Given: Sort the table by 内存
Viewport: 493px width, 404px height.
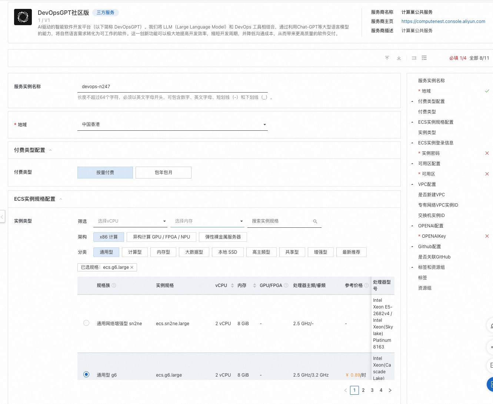Looking at the screenshot, I should pyautogui.click(x=254, y=286).
